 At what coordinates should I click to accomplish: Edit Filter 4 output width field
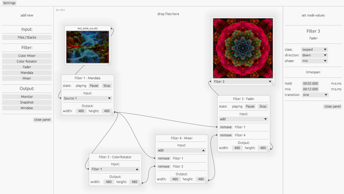point(175,179)
